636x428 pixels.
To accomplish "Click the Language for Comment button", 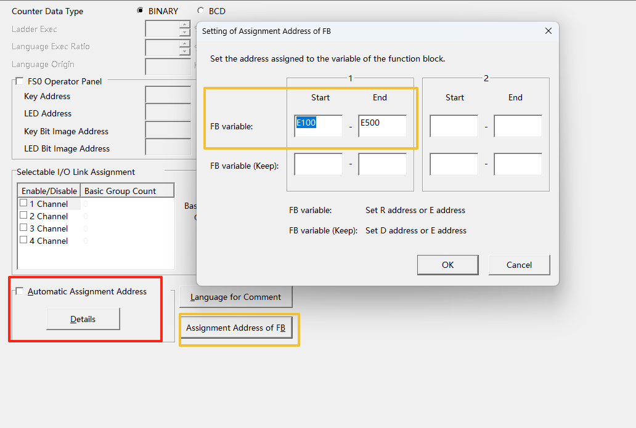I will pos(235,297).
